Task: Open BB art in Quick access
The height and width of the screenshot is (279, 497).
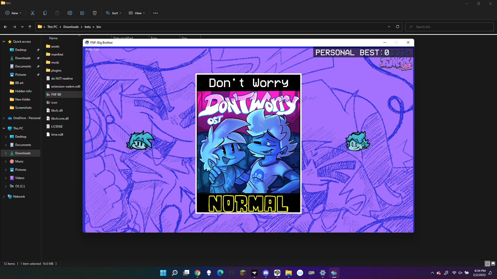Action: pyautogui.click(x=19, y=83)
